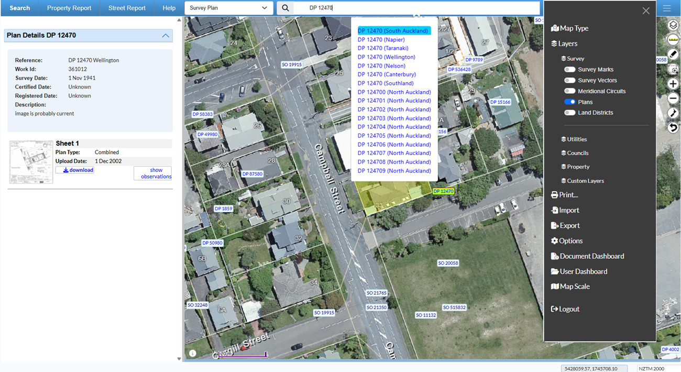Screen dimensions: 681x372
Task: Select DP 12470 (Canterbury) suggestion
Action: pyautogui.click(x=387, y=74)
